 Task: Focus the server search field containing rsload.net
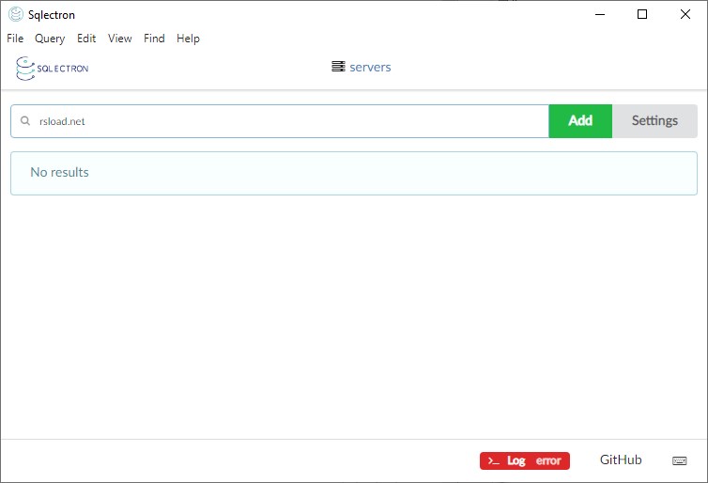tap(280, 121)
